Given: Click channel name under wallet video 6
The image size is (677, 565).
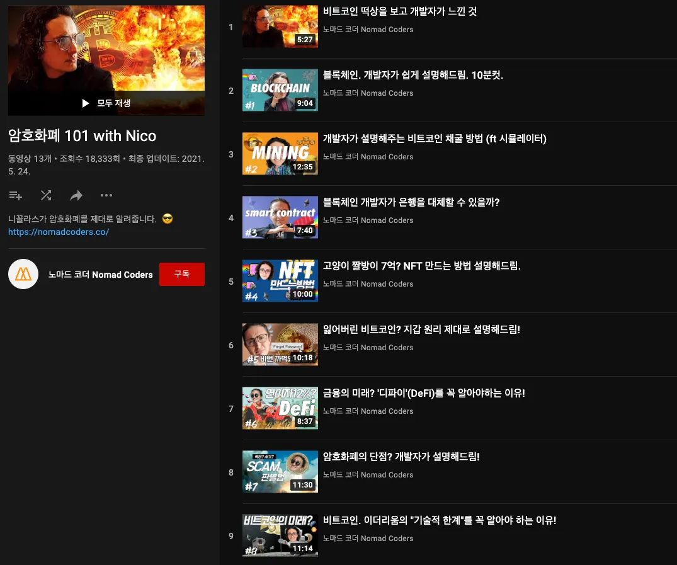Looking at the screenshot, I should 368,347.
